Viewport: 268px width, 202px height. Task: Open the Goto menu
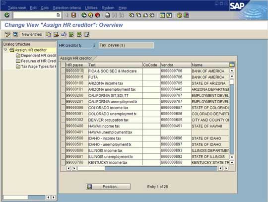pyautogui.click(x=45, y=8)
